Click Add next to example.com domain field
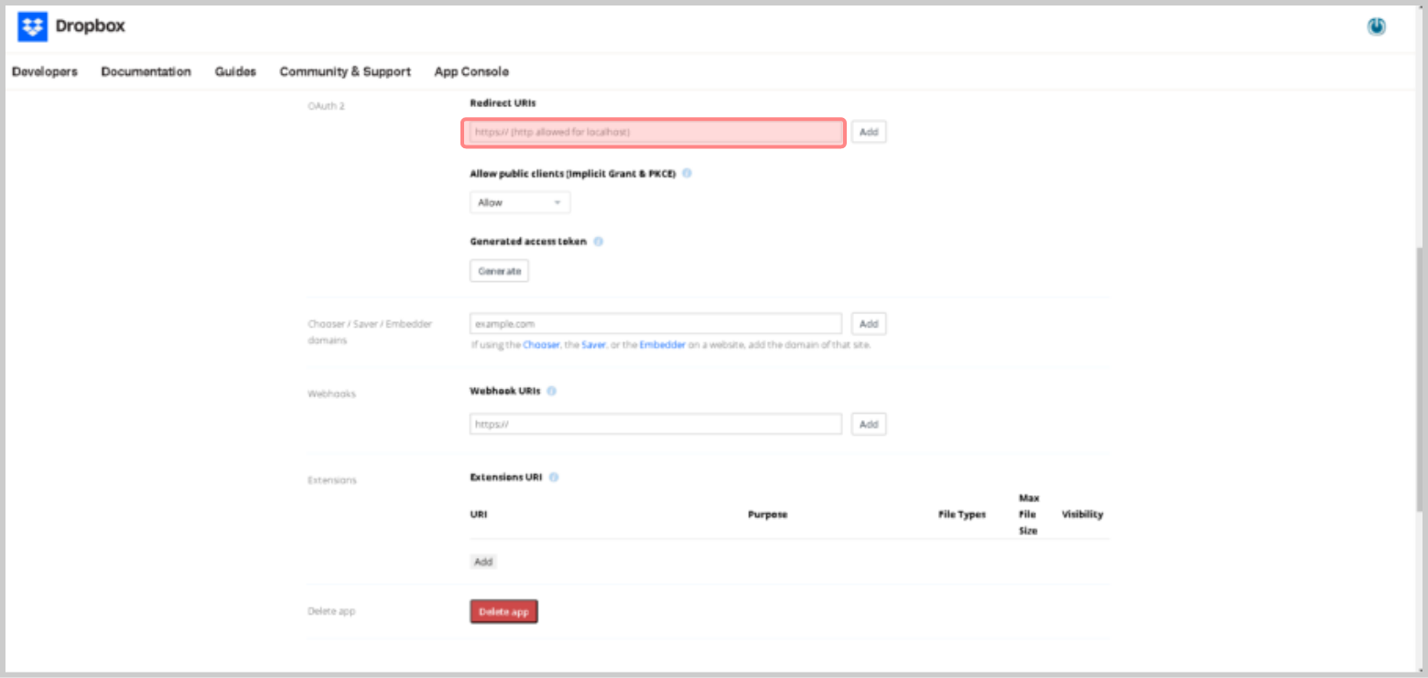The image size is (1428, 678). pos(869,324)
